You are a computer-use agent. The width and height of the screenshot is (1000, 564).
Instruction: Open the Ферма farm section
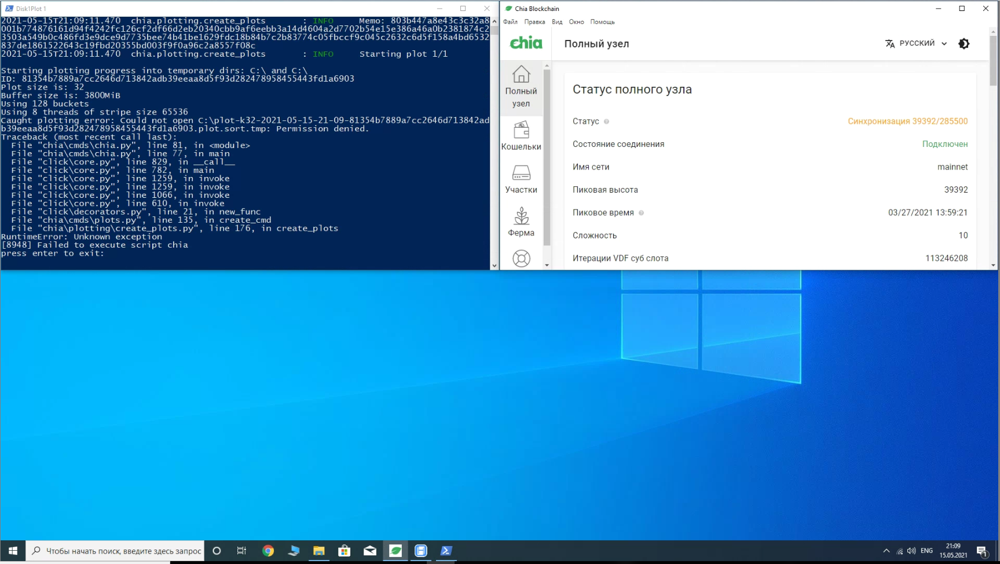pyautogui.click(x=521, y=222)
